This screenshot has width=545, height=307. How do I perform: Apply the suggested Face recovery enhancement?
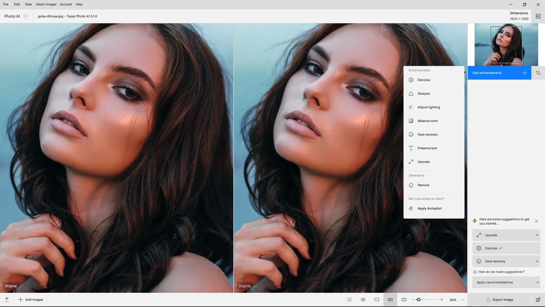point(506,262)
